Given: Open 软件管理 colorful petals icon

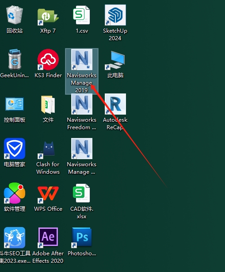Looking at the screenshot, I should 15,193.
